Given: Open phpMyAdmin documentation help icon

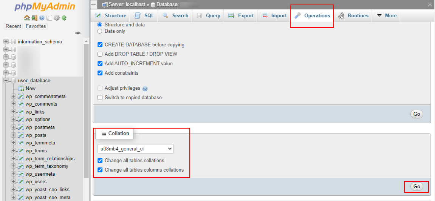Looking at the screenshot, I should [x=42, y=18].
